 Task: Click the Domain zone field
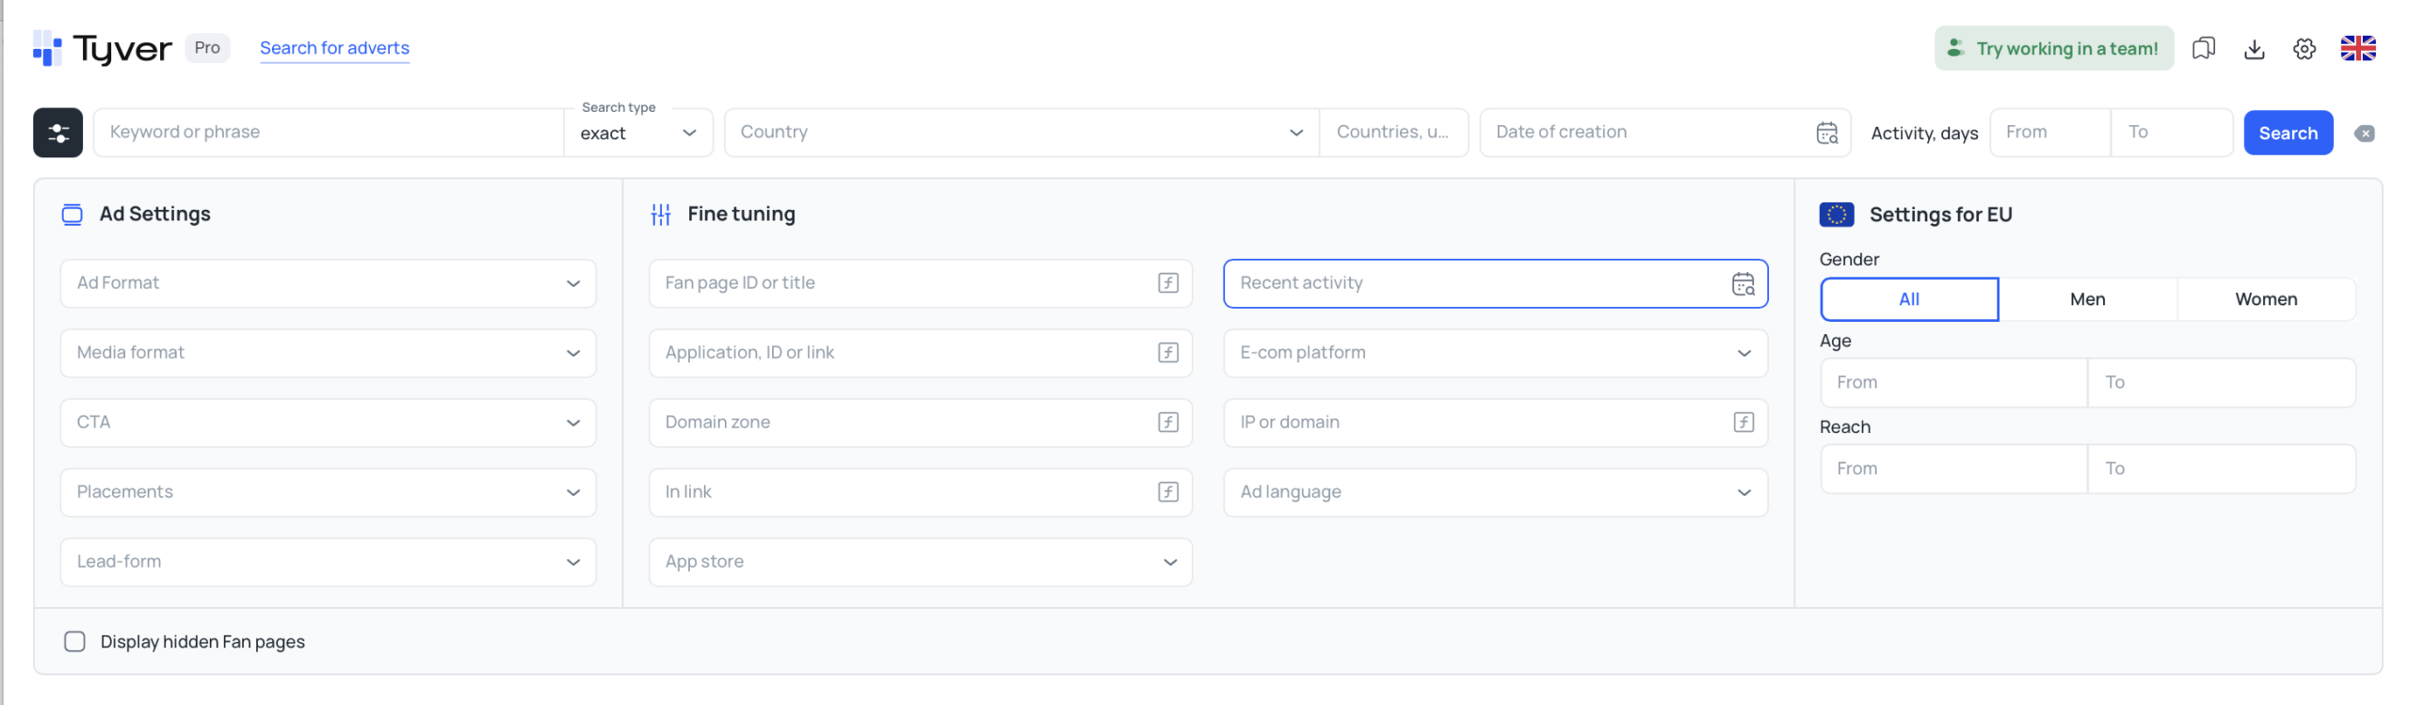click(921, 423)
